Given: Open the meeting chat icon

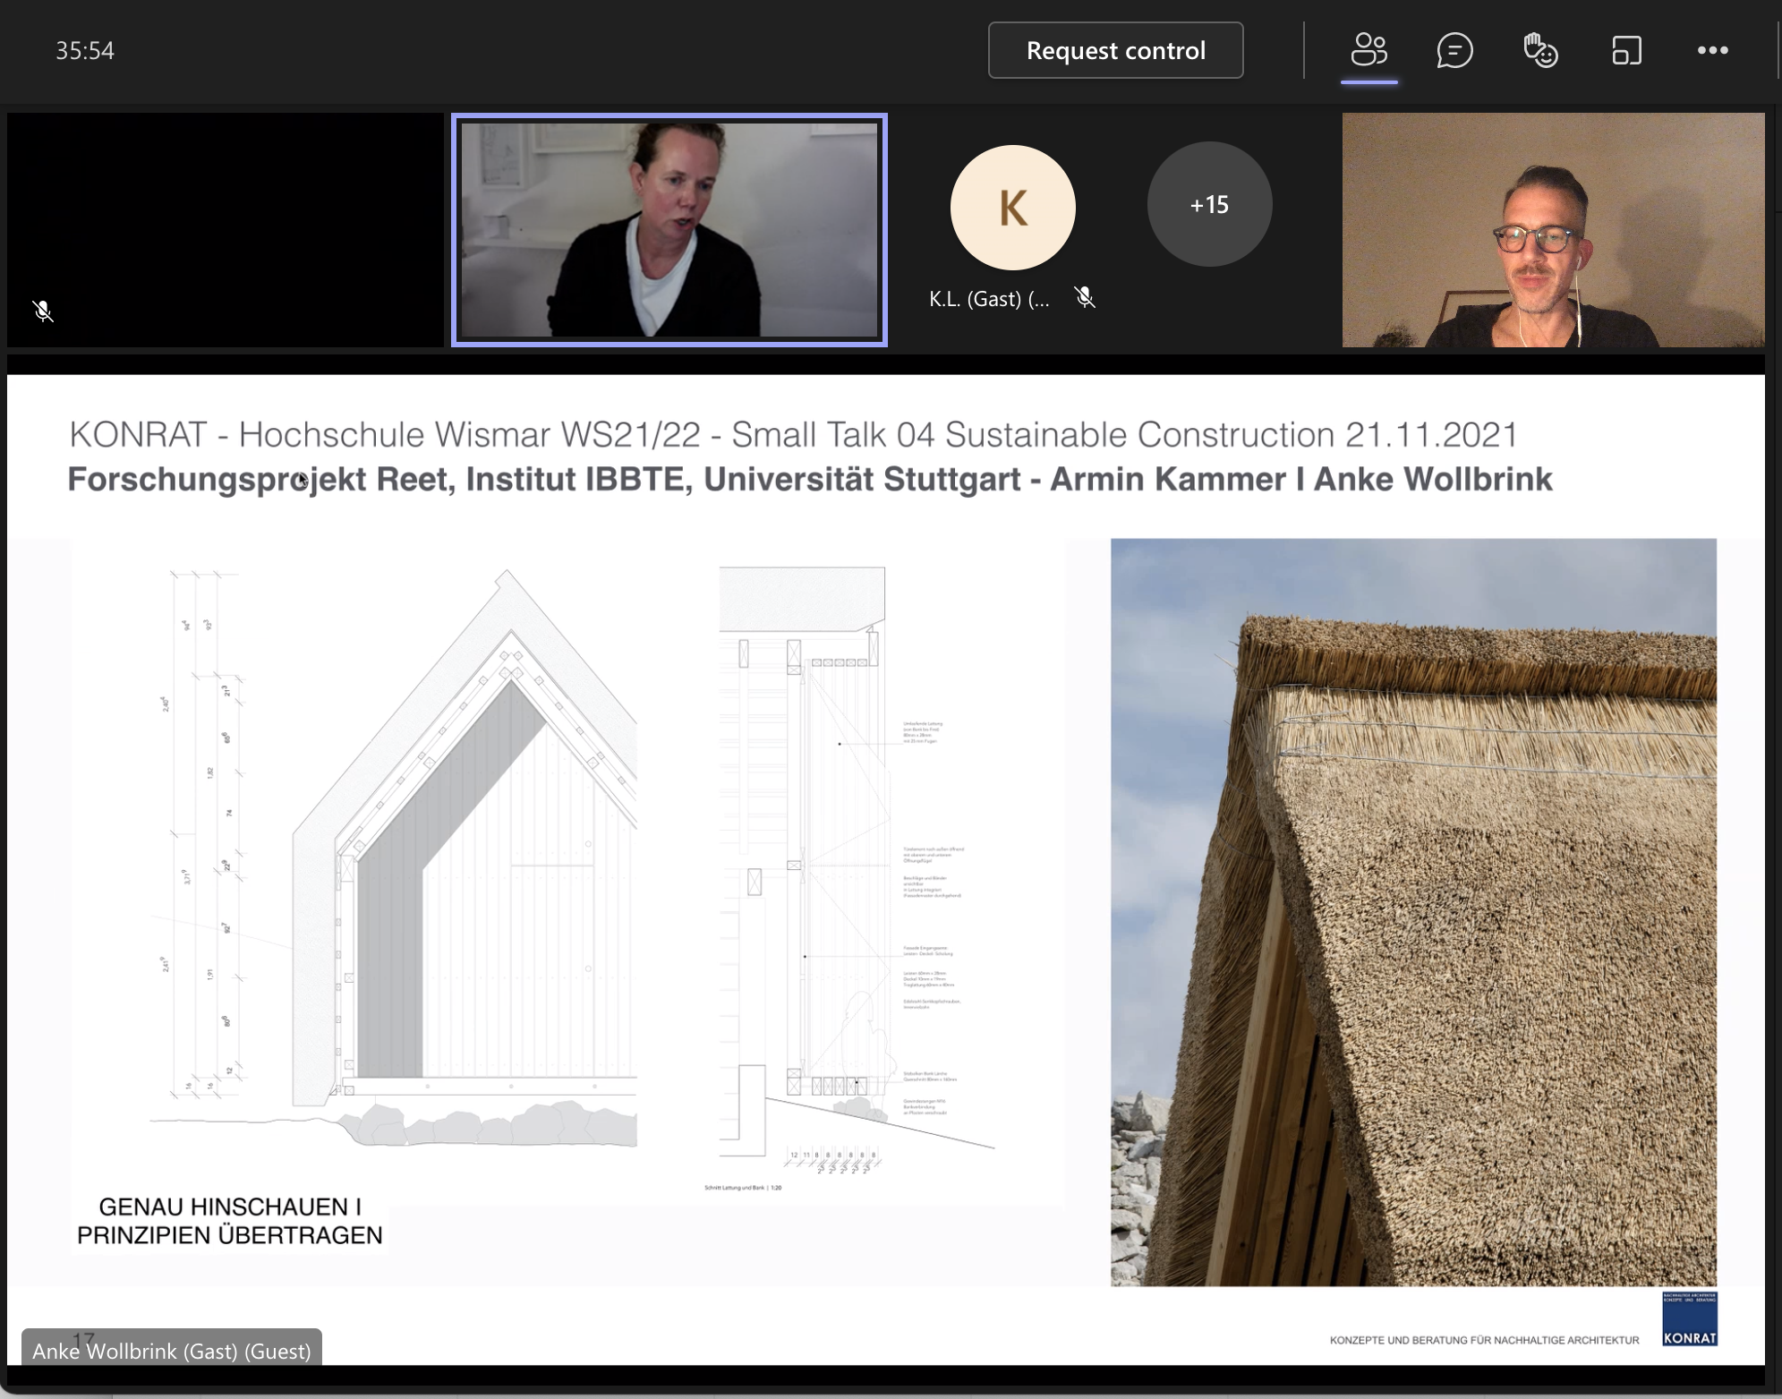Looking at the screenshot, I should 1454,50.
